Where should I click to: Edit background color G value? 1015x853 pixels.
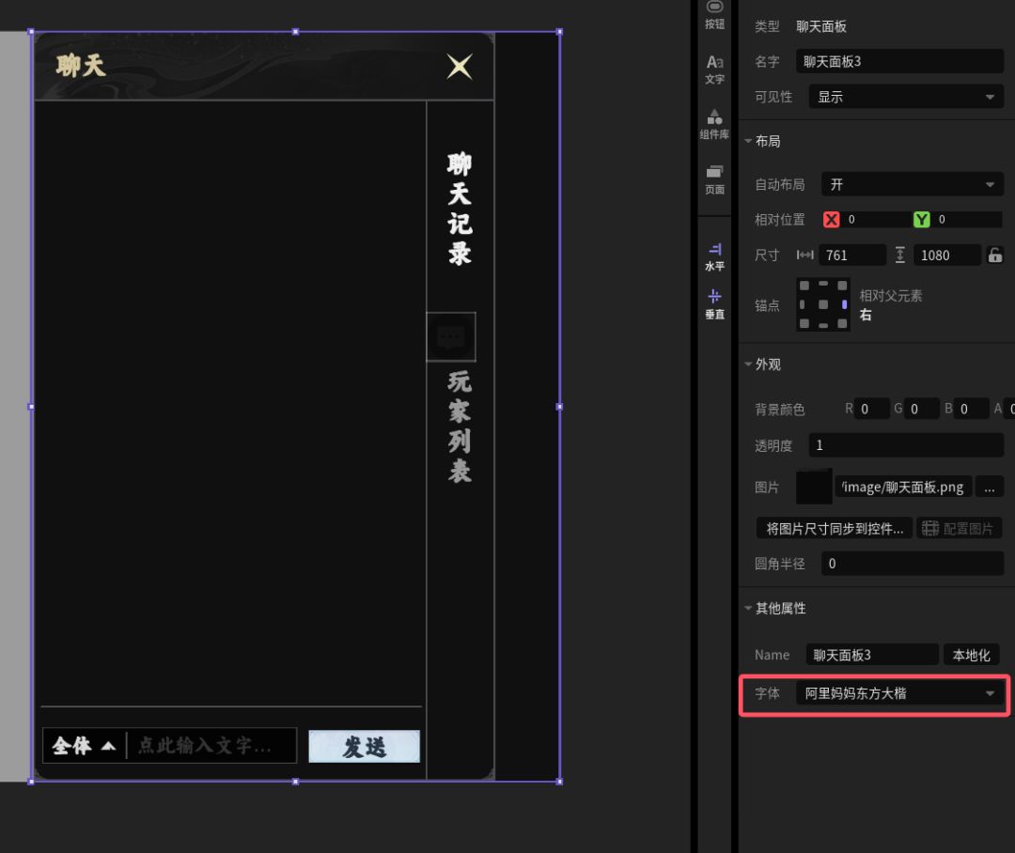922,409
